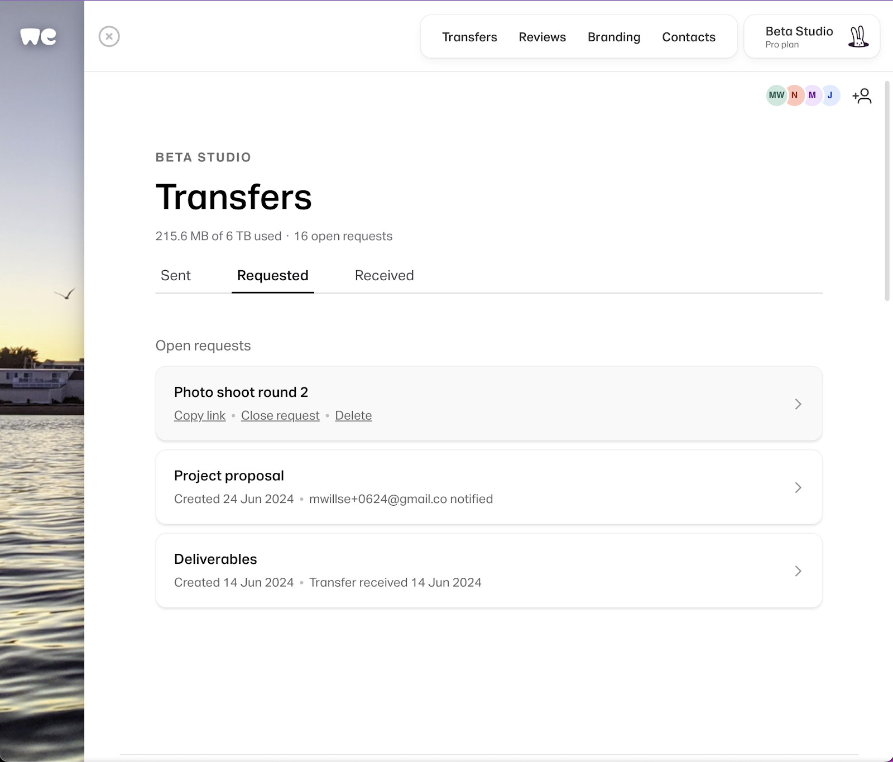Select the N member avatar
Viewport: 893px width, 762px height.
pyautogui.click(x=794, y=95)
